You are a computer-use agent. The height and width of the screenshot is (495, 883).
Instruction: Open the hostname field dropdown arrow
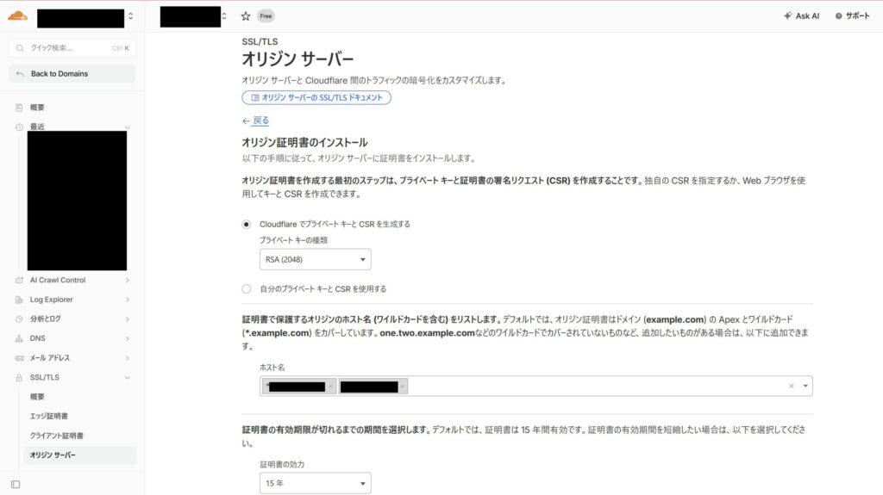click(805, 386)
